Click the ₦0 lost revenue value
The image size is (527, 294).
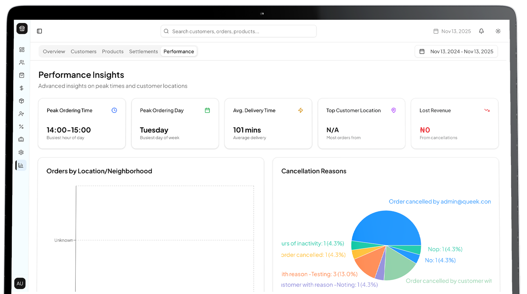coord(425,130)
